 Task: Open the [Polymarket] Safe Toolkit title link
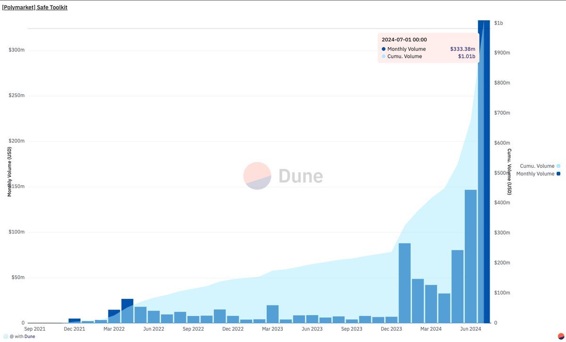[35, 8]
